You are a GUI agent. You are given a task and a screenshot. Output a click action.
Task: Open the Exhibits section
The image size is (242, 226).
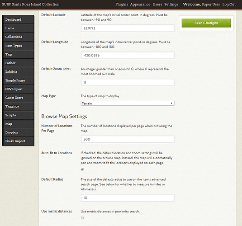[x=18, y=71]
